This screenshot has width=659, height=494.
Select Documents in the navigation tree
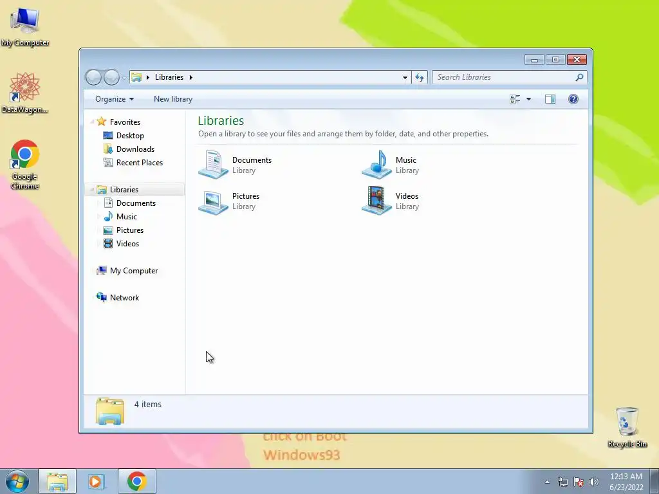[x=130, y=203]
